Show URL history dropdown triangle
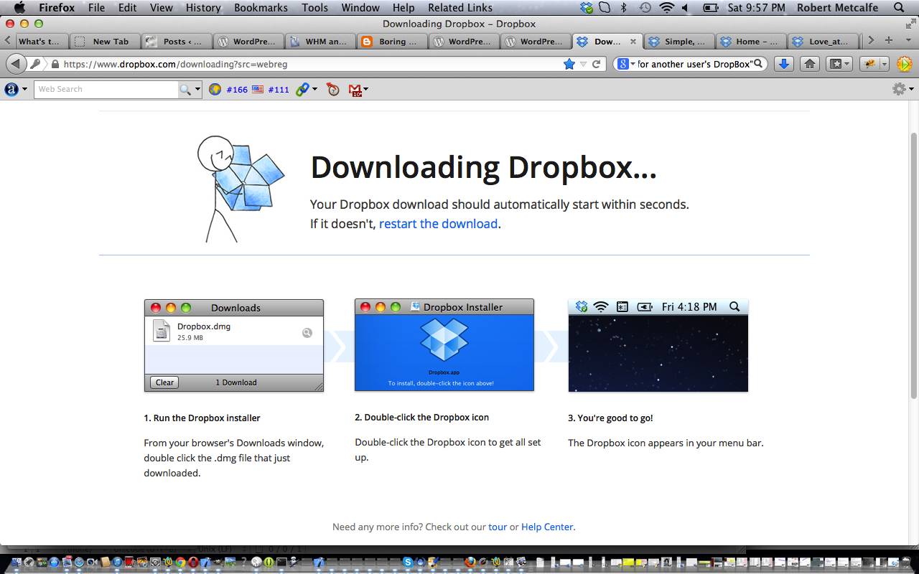919x574 pixels. tap(583, 64)
